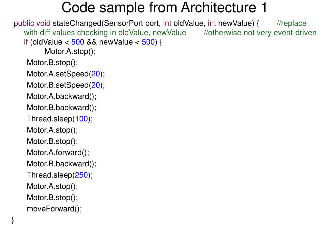
Task: Click the moveForward() call
Action: 54,209
